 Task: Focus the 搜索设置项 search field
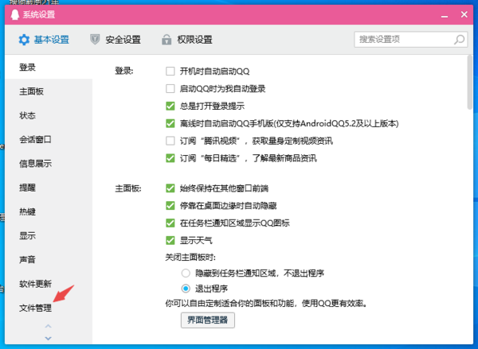[410, 39]
